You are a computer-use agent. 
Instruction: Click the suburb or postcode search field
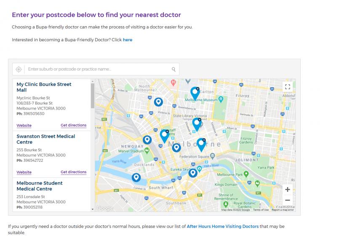[98, 69]
